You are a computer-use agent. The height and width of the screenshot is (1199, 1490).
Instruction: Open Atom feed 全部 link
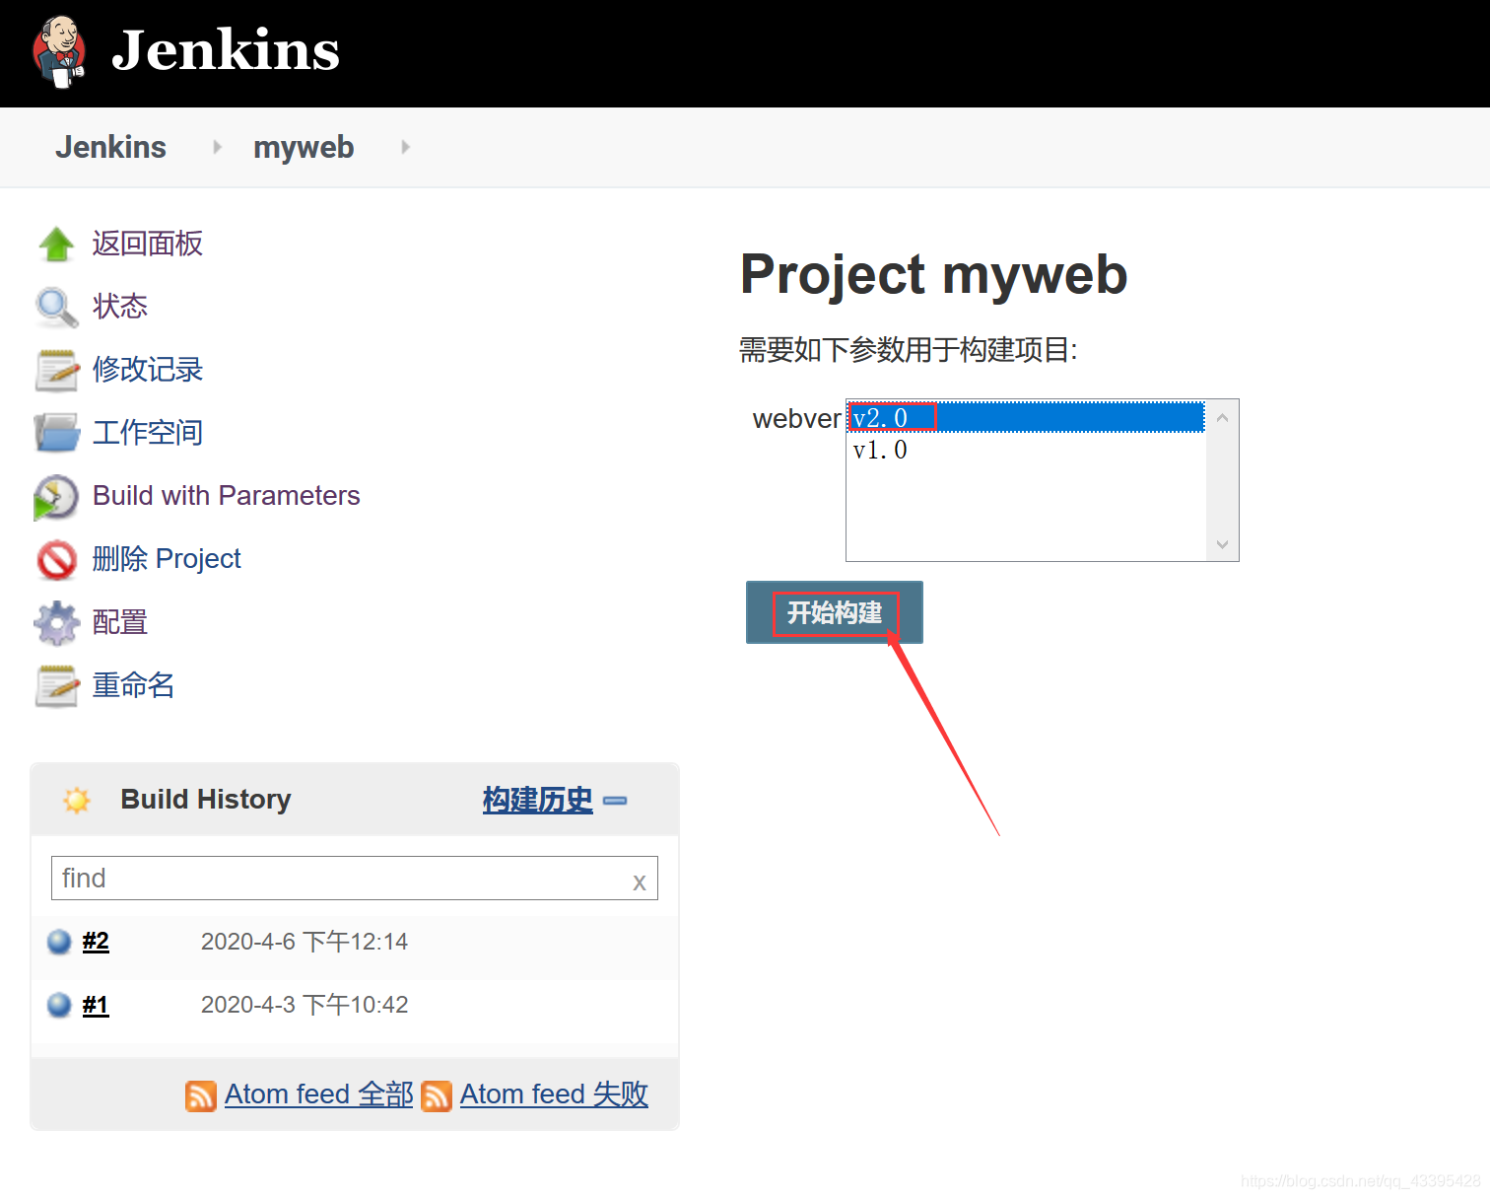(x=319, y=1094)
